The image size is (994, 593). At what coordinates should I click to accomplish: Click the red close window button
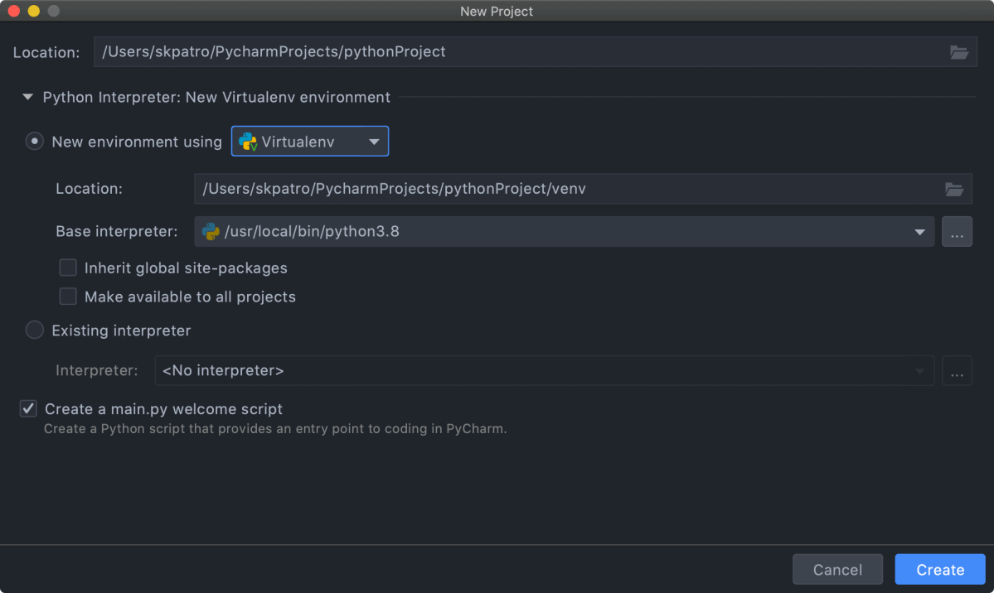[14, 12]
